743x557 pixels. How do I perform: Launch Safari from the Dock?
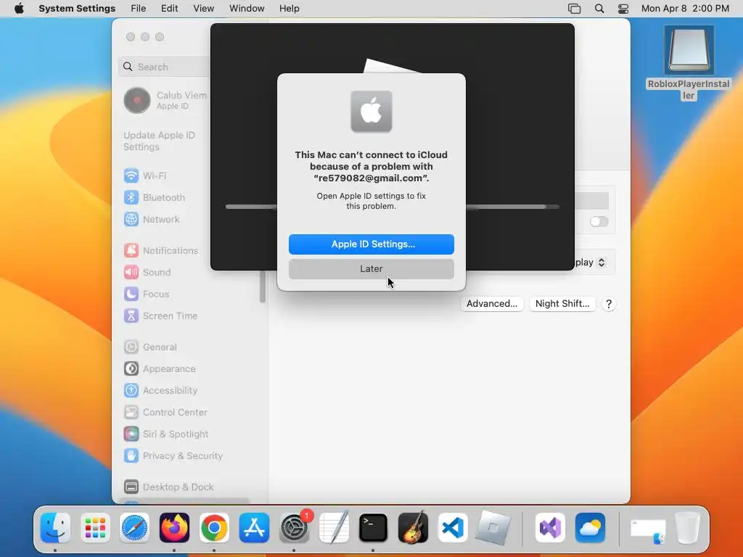coord(134,528)
